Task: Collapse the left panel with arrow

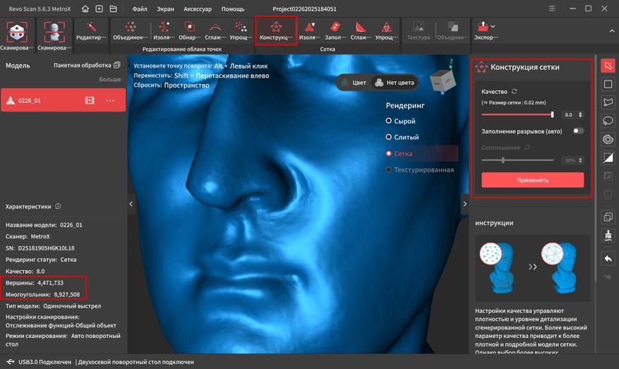Action: pyautogui.click(x=131, y=204)
